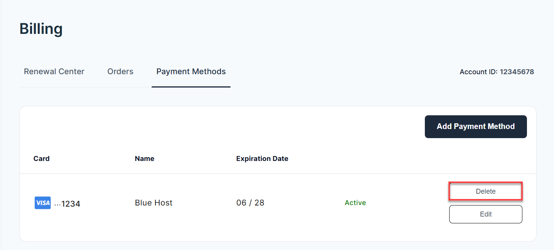The width and height of the screenshot is (554, 250).
Task: Click the Billing page heading
Action: click(x=41, y=29)
